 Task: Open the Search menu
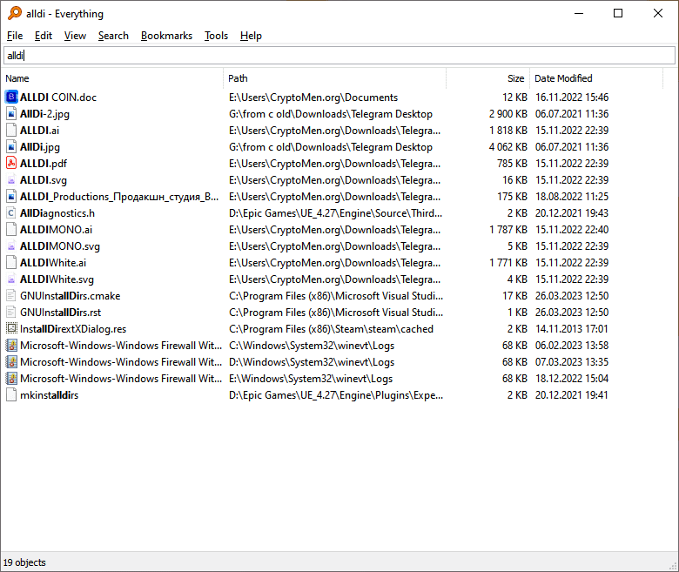click(113, 36)
